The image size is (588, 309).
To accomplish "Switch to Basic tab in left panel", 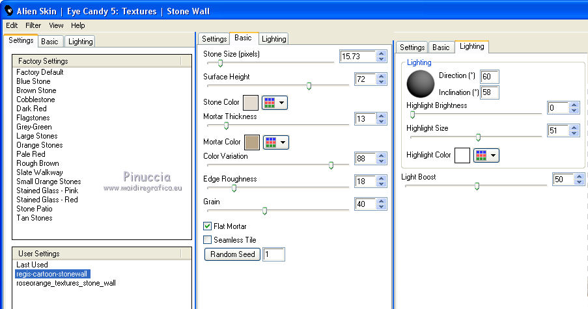I will [49, 42].
